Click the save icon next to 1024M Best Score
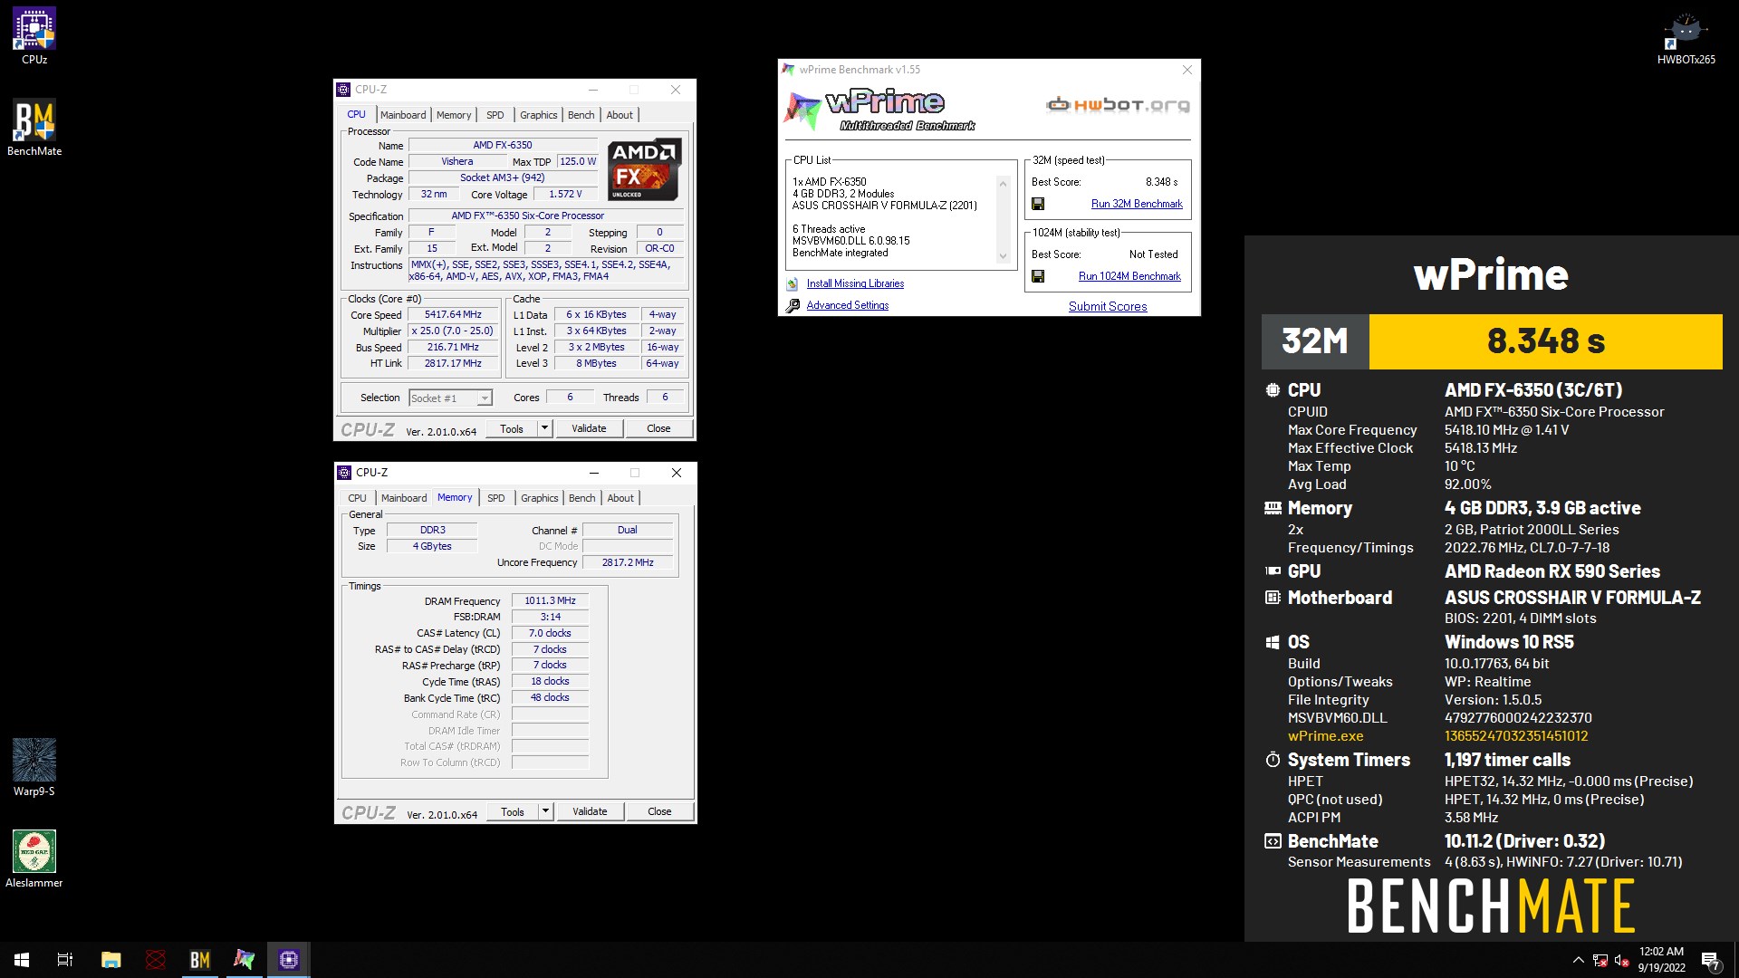 (x=1038, y=276)
